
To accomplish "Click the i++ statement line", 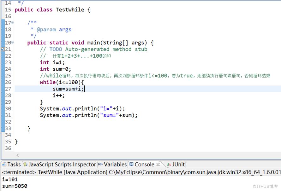I will point(59,95).
